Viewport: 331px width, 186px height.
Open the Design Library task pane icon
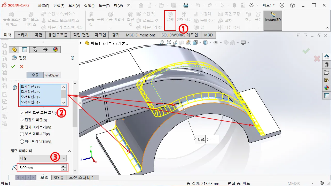point(327,65)
